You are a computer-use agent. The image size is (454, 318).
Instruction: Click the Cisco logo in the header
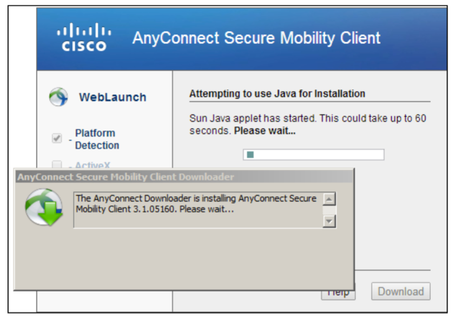pyautogui.click(x=84, y=37)
